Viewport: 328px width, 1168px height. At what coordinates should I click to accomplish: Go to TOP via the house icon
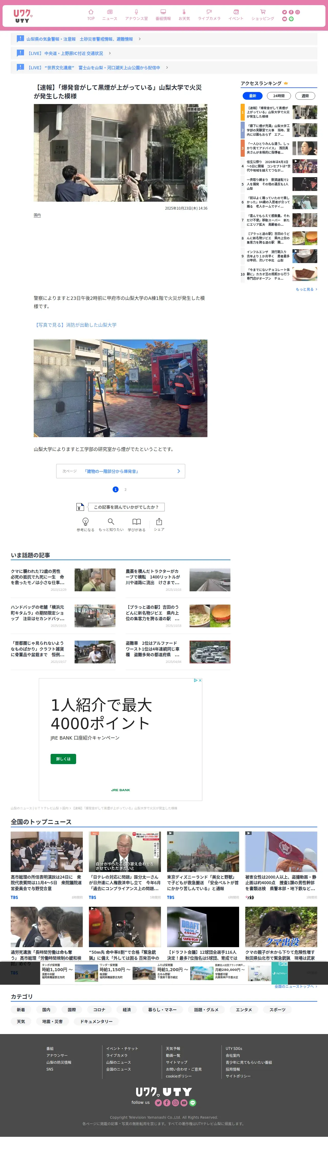tap(91, 15)
